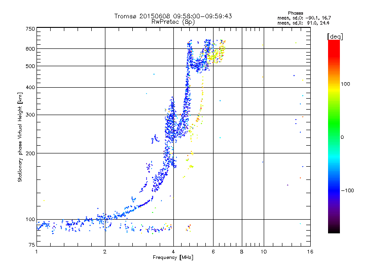Click the y-axis label '75'
365x274 pixels.
coord(32,245)
